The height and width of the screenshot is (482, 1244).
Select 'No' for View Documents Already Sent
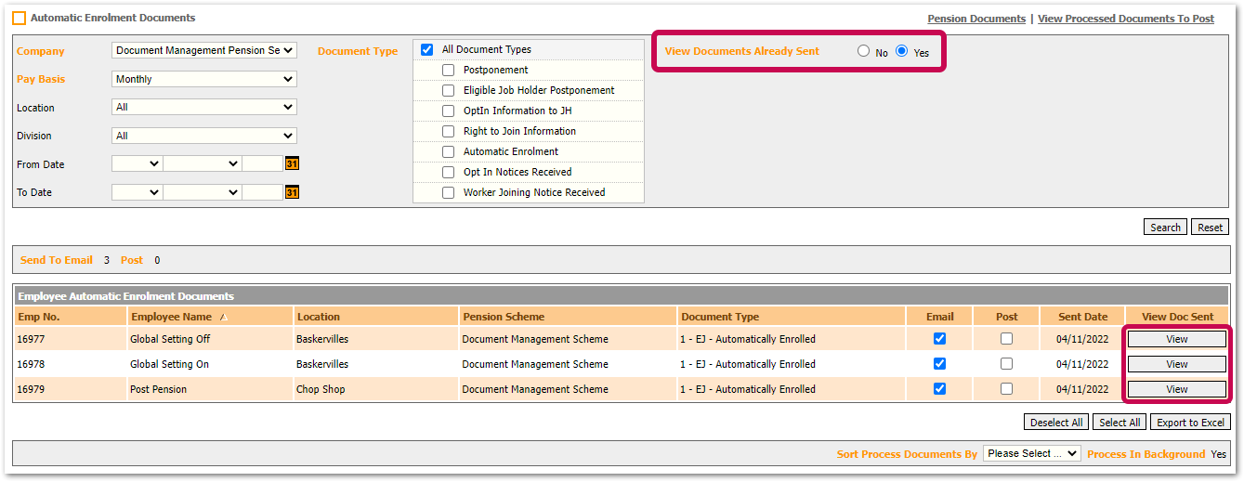point(864,52)
